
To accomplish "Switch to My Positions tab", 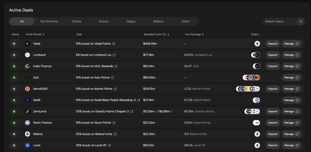I will [49, 21].
